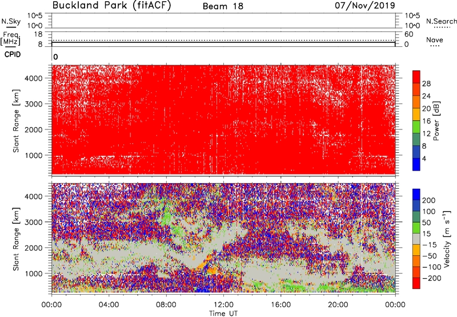This screenshot has height=317, width=457.
Task: Click the '-200' label on the Velocity colorbar
Action: click(x=432, y=278)
